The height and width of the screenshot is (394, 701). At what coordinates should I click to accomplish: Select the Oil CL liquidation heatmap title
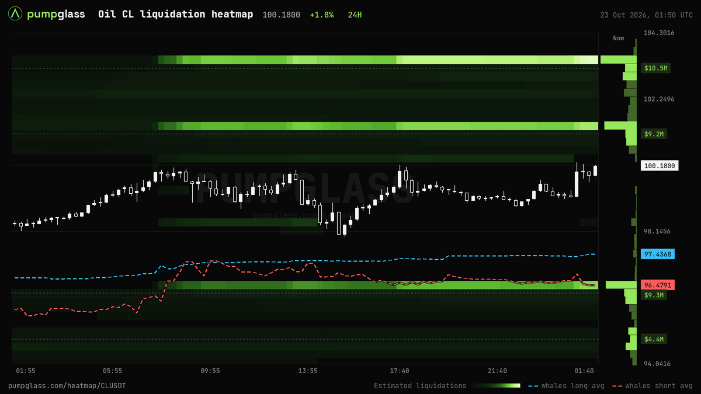[176, 14]
